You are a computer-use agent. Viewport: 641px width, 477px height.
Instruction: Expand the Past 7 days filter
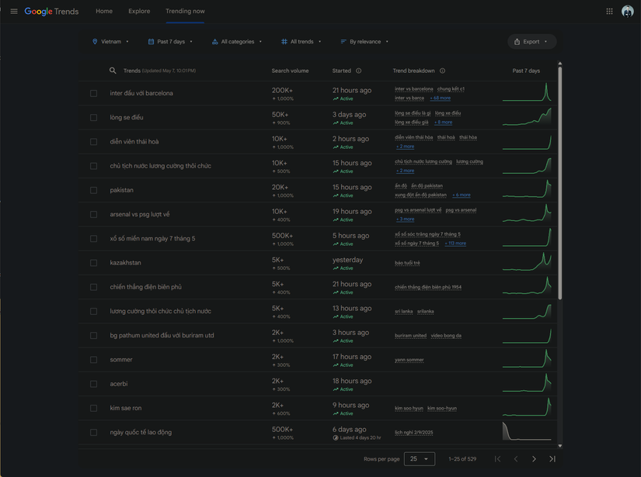[x=170, y=42]
